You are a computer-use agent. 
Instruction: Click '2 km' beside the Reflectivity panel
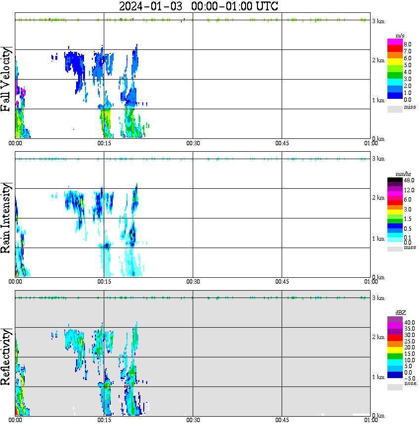[x=378, y=338]
